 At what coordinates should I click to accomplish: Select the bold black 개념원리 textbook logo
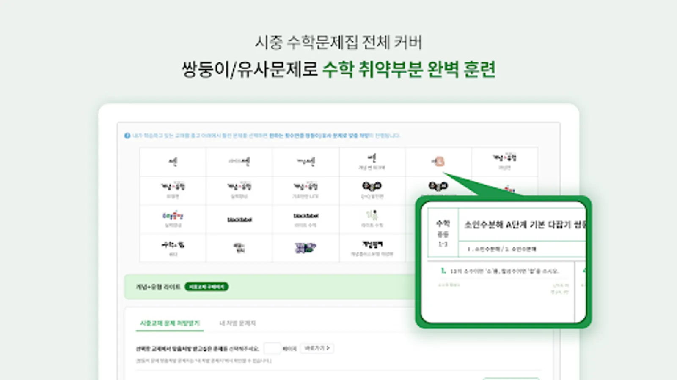(x=372, y=244)
